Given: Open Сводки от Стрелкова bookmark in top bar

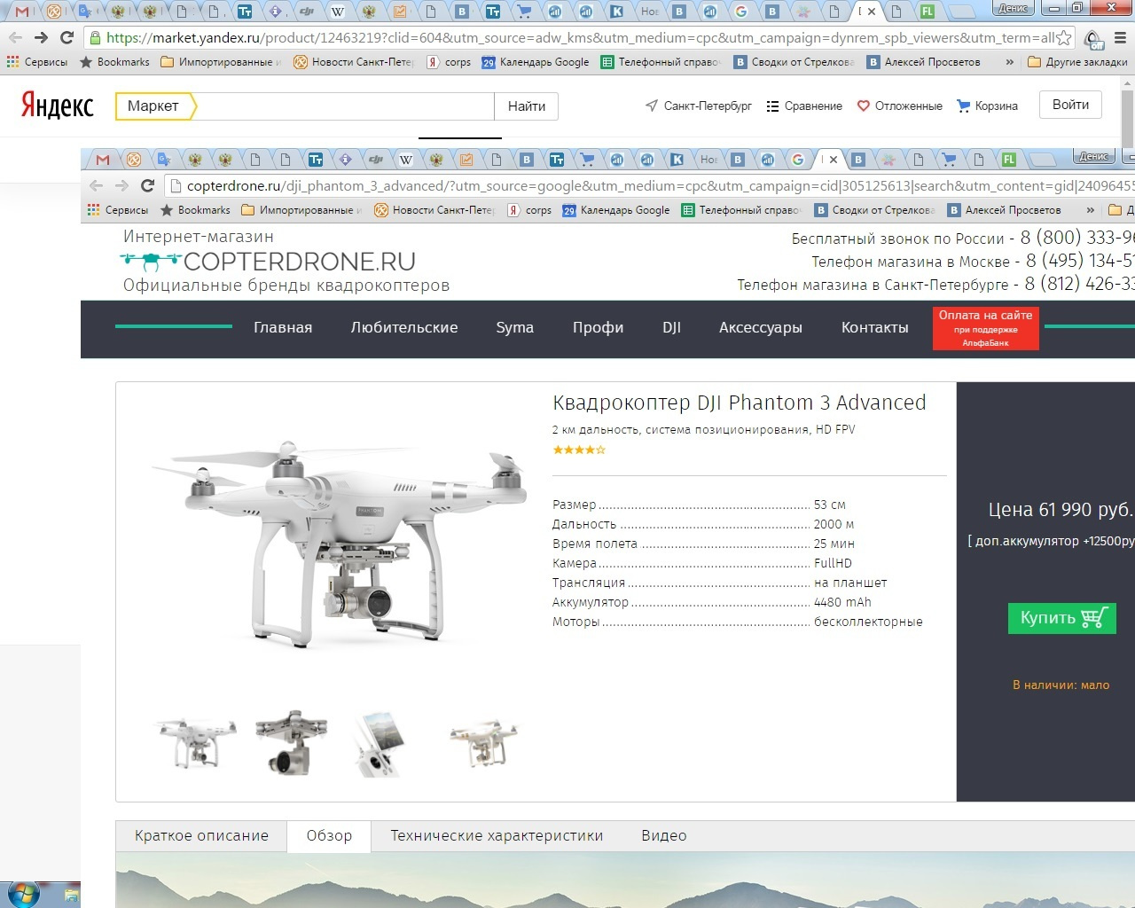Looking at the screenshot, I should coord(794,62).
